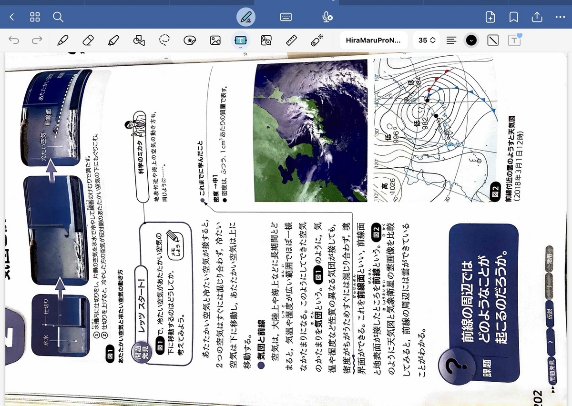
Task: Tap the satellite cloud image in the page
Action: [x=311, y=130]
